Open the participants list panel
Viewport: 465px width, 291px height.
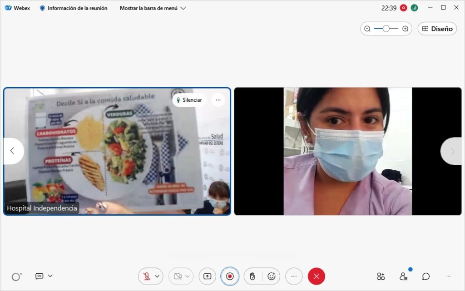pos(404,276)
